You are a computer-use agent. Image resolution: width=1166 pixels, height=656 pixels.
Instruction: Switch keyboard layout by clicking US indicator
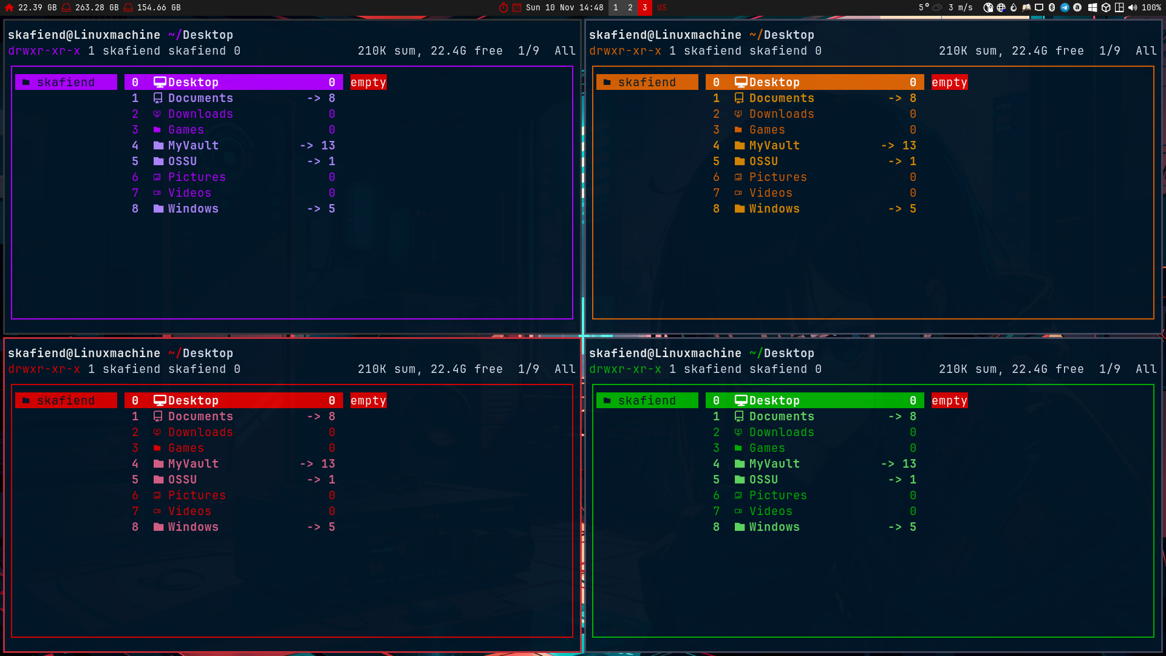coord(661,8)
